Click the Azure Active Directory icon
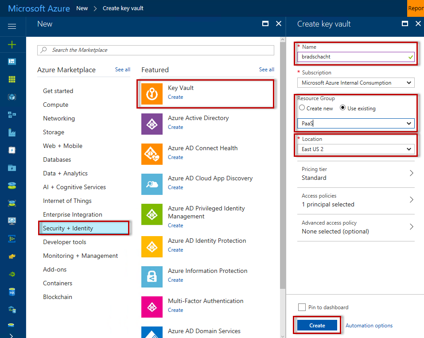This screenshot has height=338, width=424. (152, 124)
